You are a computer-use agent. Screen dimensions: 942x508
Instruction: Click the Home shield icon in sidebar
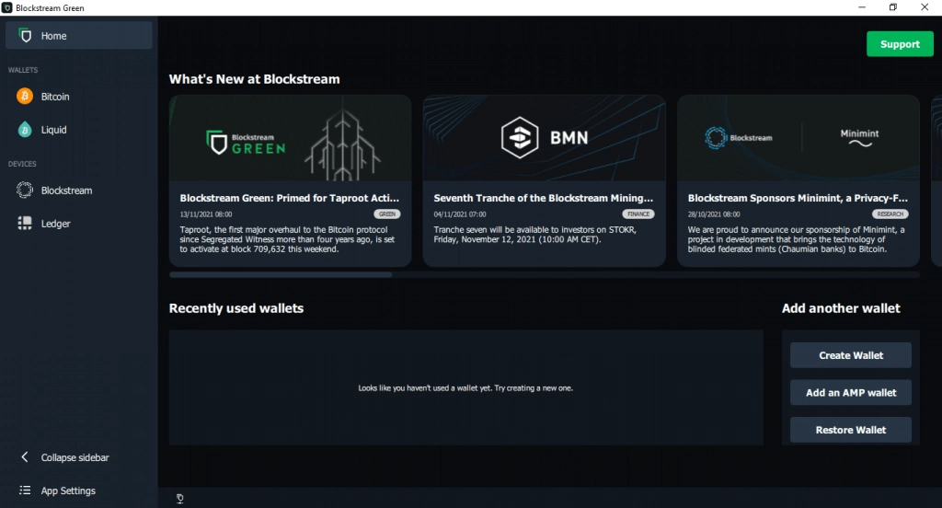click(25, 36)
